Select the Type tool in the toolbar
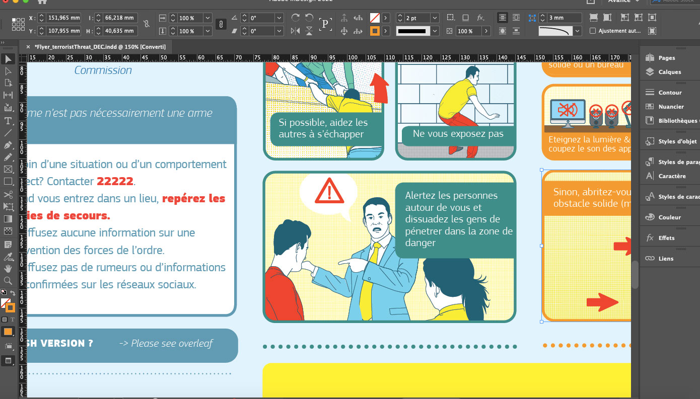Viewport: 700px width, 399px height. tap(8, 120)
